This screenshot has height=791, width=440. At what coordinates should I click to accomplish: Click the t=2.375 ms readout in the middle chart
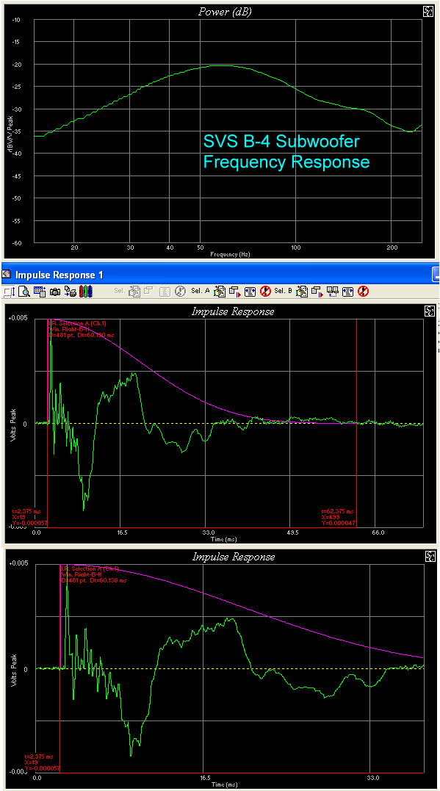[x=29, y=517]
